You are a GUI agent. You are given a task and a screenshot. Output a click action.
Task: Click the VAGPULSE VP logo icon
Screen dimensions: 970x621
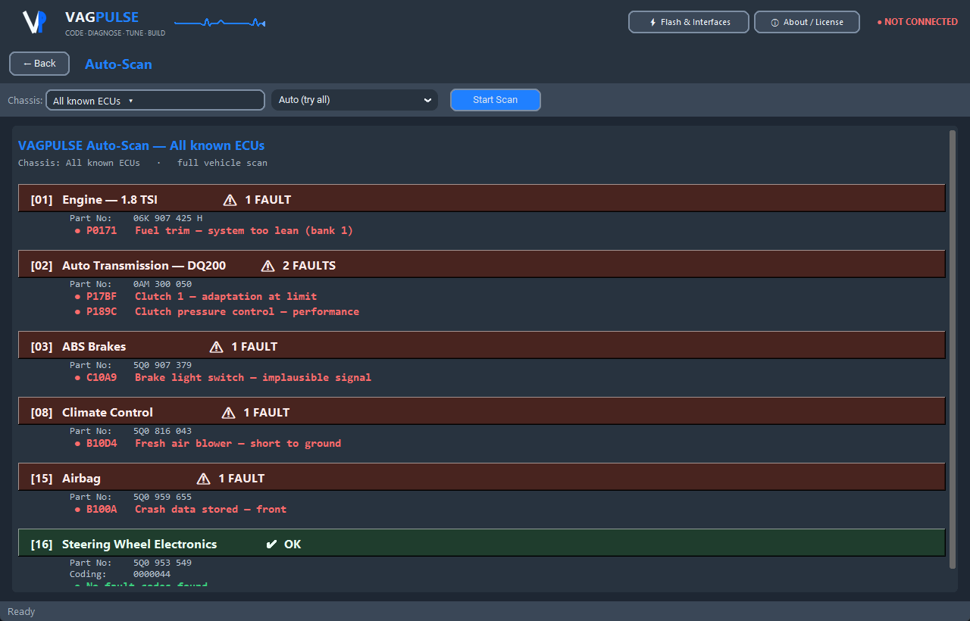point(35,22)
